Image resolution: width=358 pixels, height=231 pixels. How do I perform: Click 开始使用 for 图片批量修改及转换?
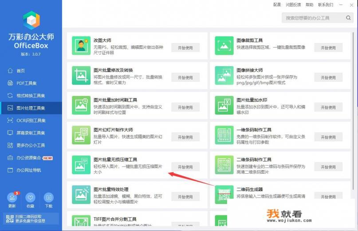coord(185,78)
